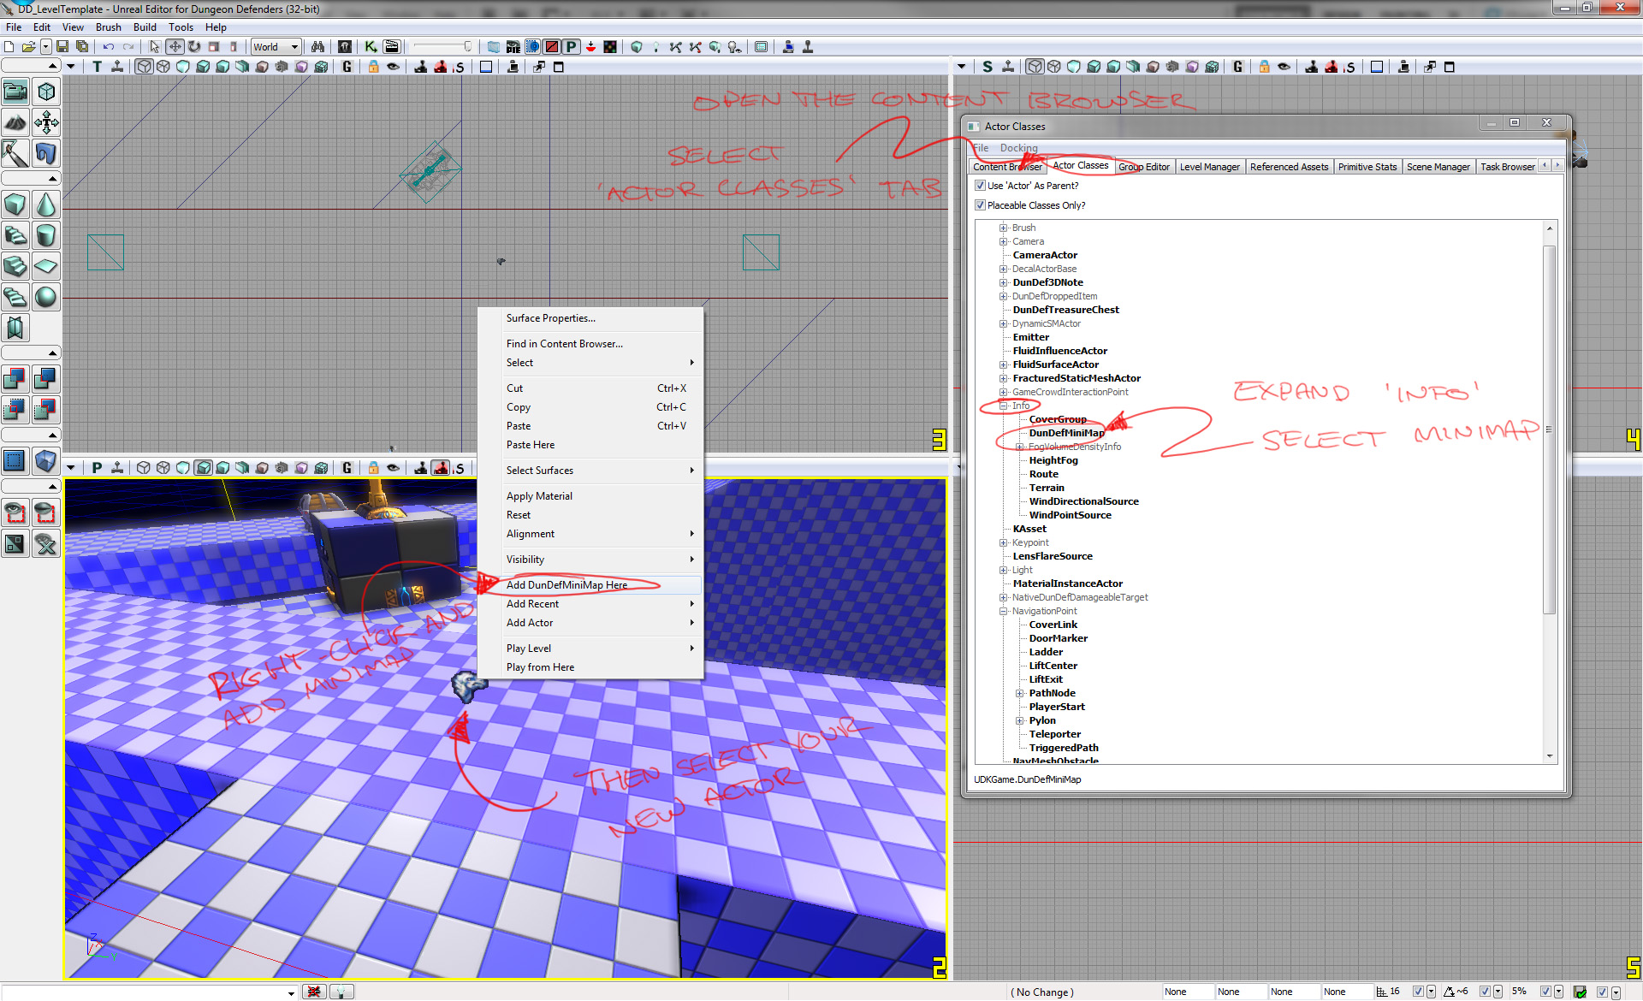Screen dimensions: 1643x1001
Task: Create a Sphere (tetrahedron) builder brush
Action: pyautogui.click(x=46, y=297)
